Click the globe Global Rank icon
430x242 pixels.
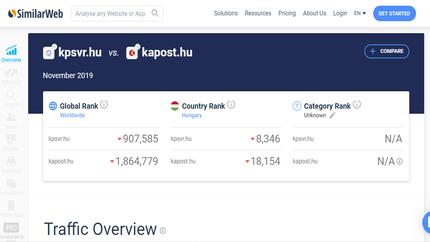point(53,106)
